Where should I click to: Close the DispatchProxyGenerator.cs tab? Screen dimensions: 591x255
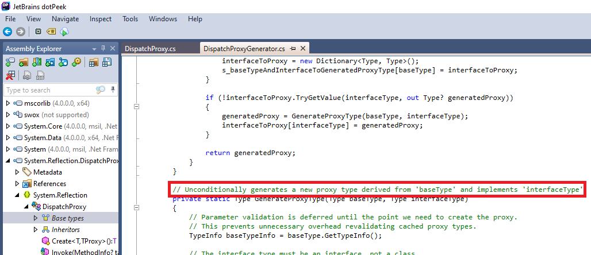302,48
